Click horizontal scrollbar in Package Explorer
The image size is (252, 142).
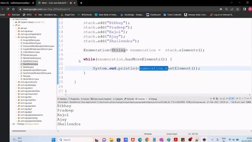(19, 131)
